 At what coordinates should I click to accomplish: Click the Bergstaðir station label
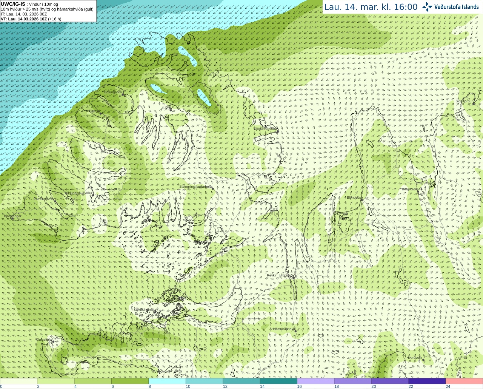point(409,189)
